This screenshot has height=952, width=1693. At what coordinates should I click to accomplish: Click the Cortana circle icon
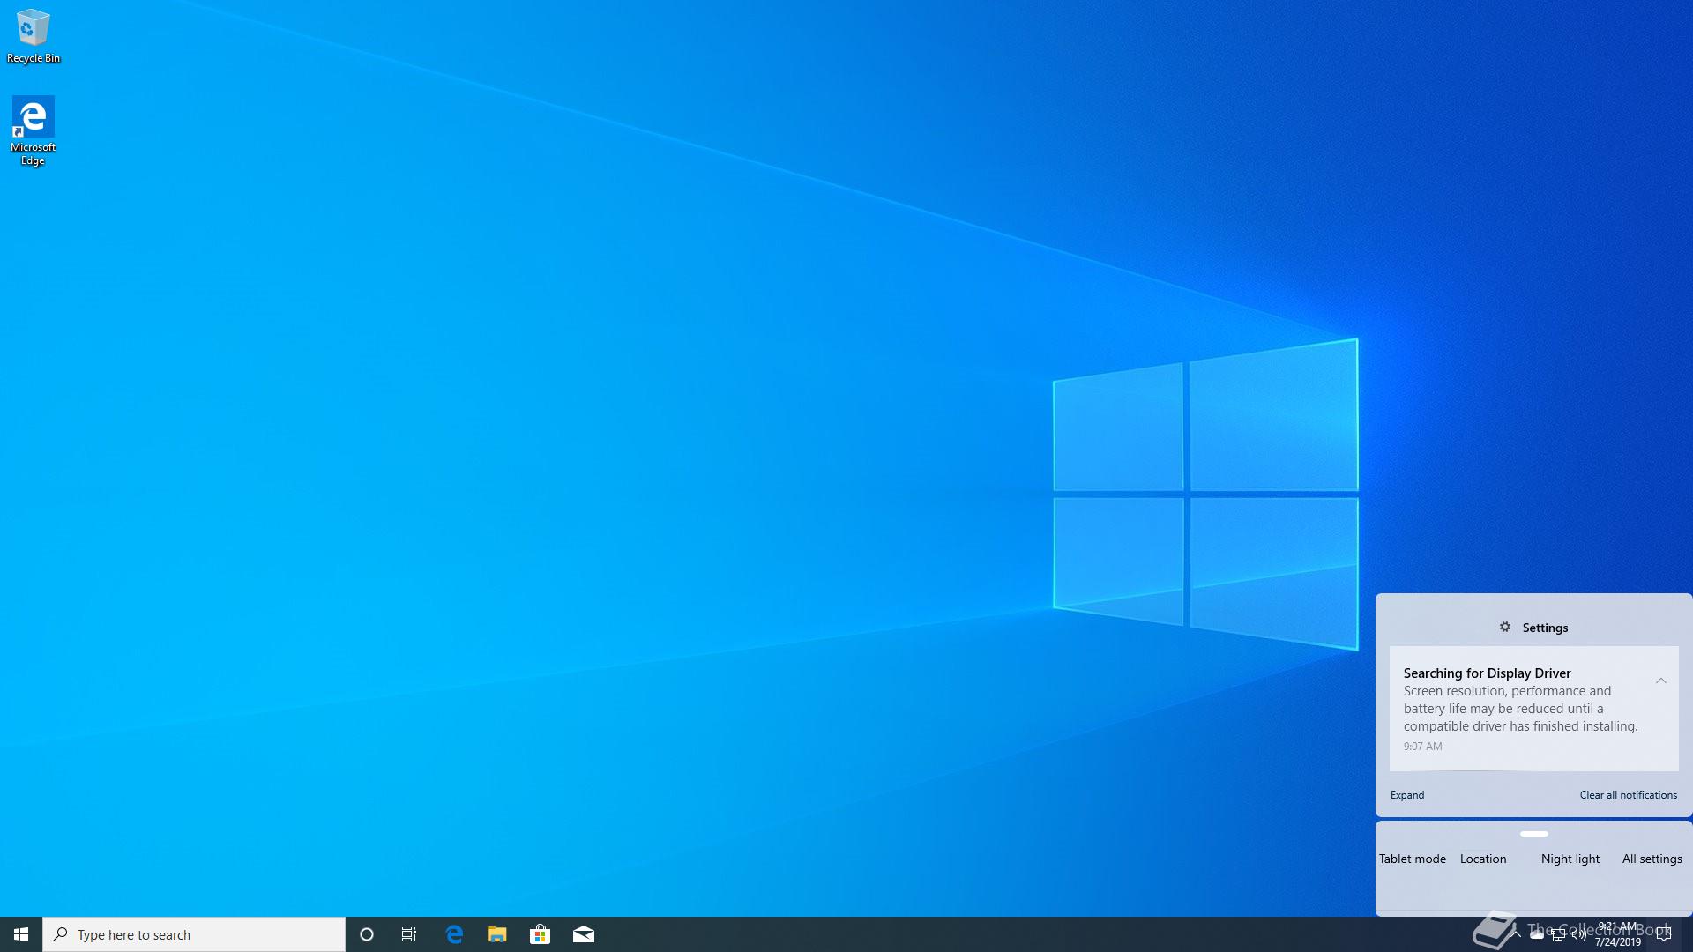pyautogui.click(x=367, y=934)
